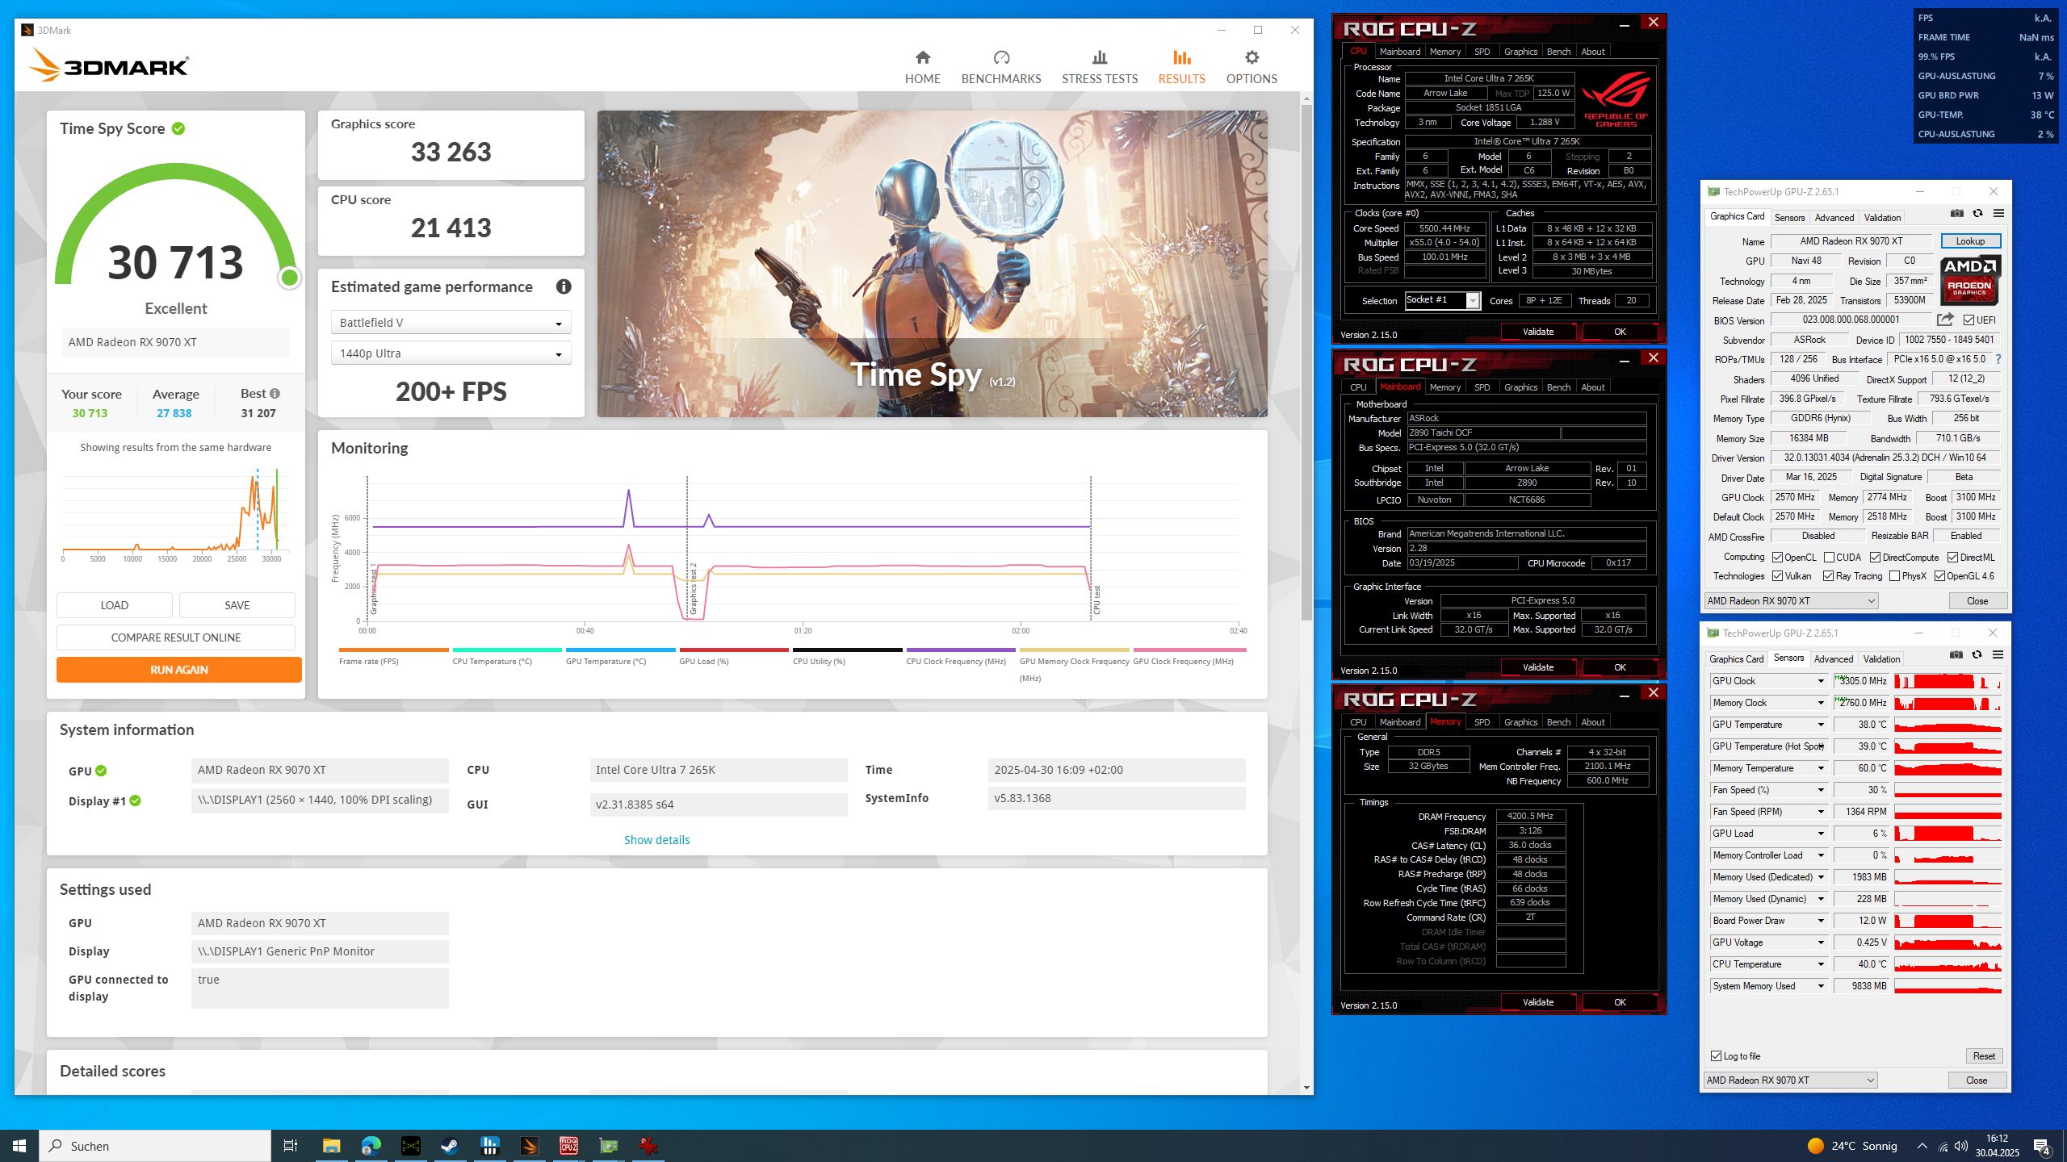The image size is (2067, 1162).
Task: Click the SAVE result button
Action: 237,605
